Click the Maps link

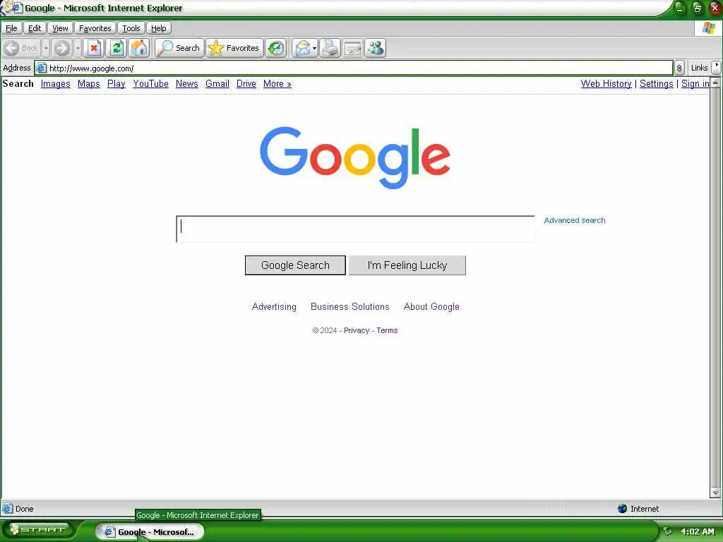(88, 84)
